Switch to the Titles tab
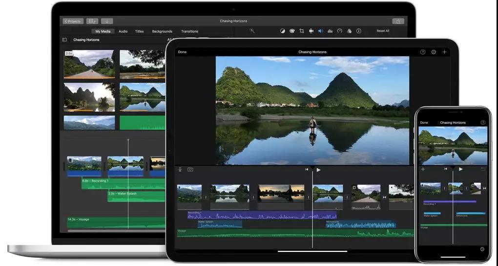Image resolution: width=498 pixels, height=266 pixels. pos(139,31)
